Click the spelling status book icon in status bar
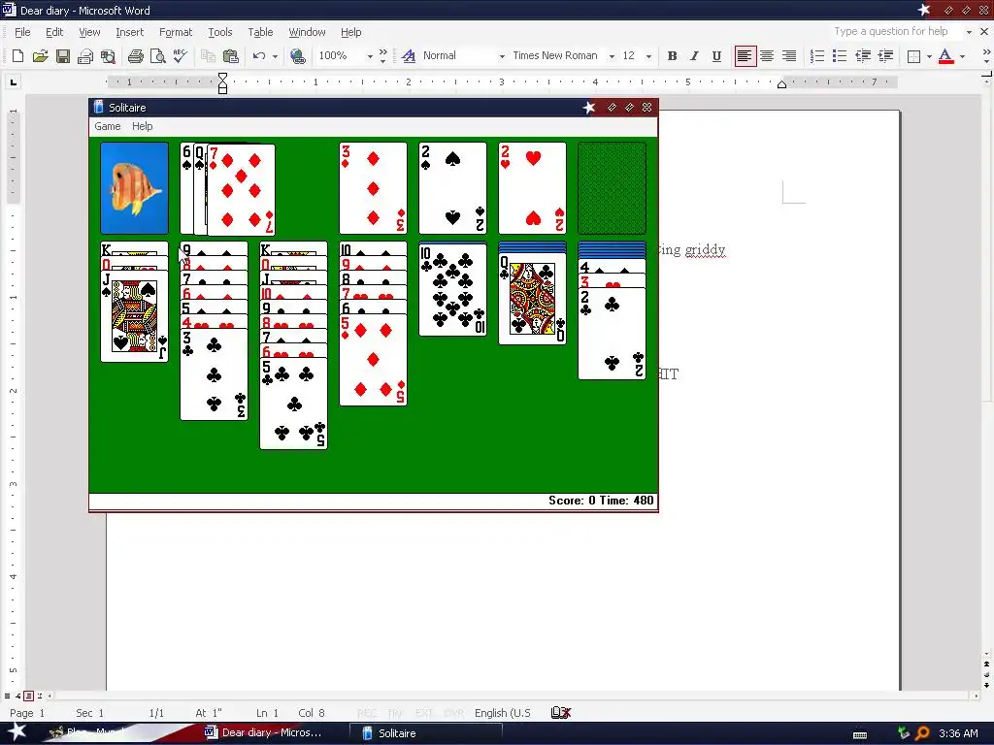 point(561,713)
